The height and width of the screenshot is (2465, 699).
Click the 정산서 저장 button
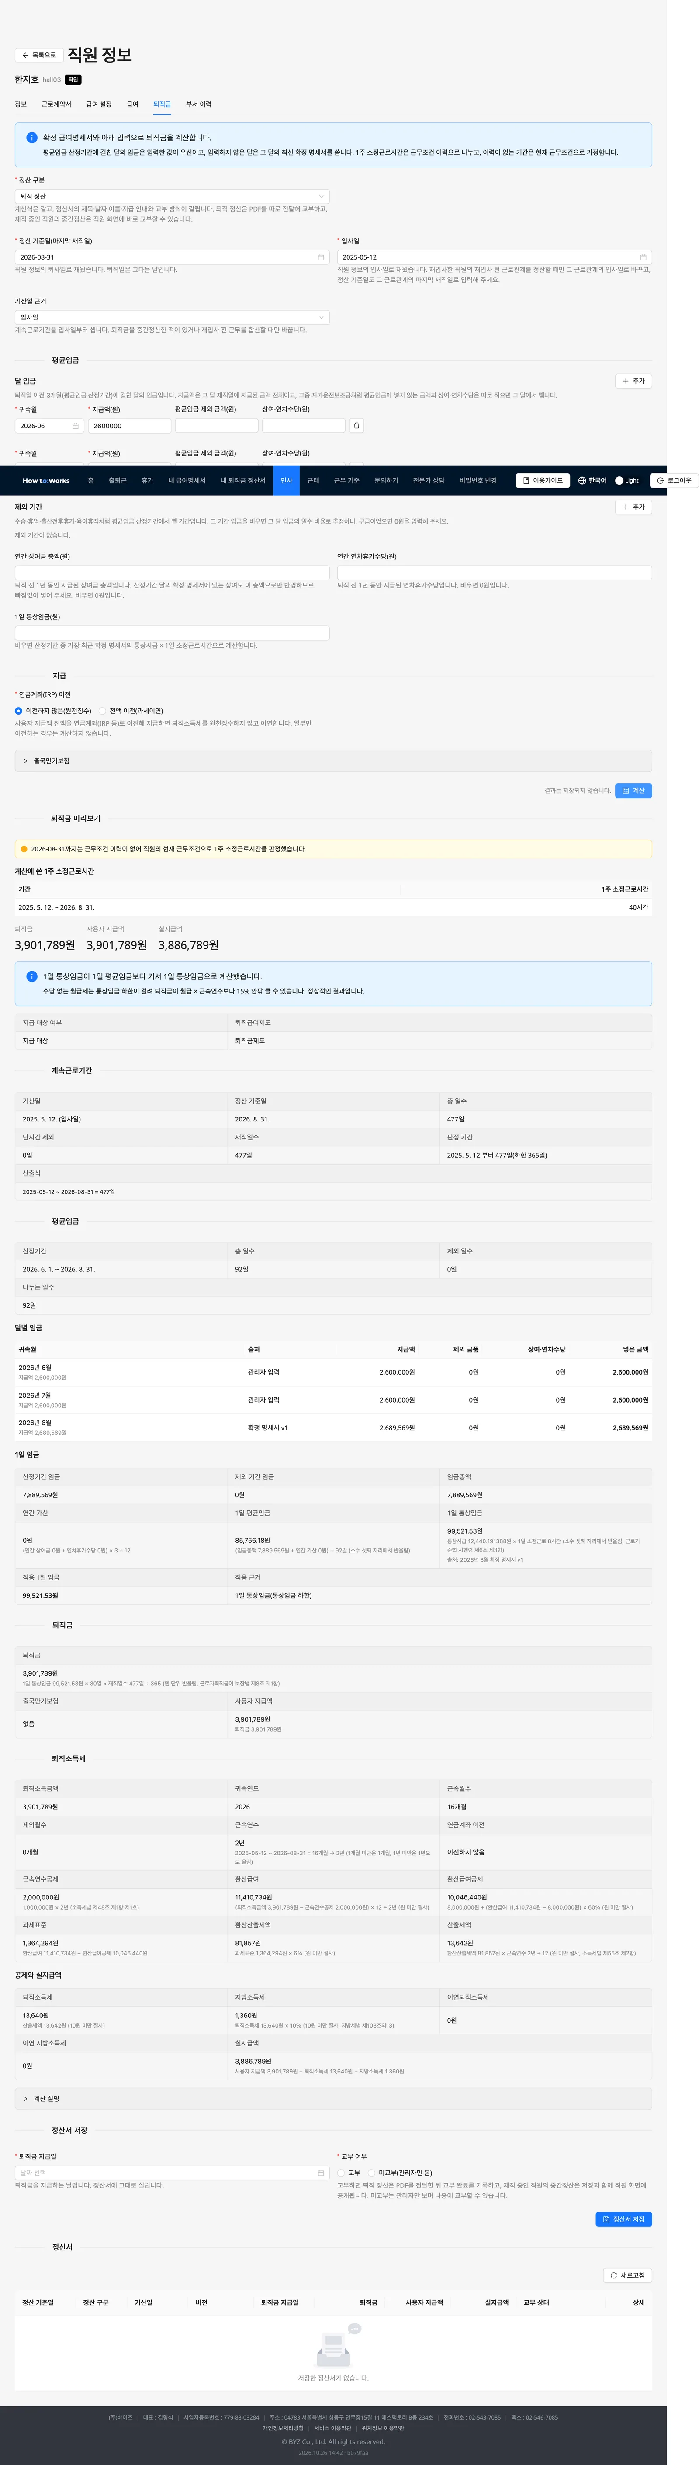coord(623,2219)
